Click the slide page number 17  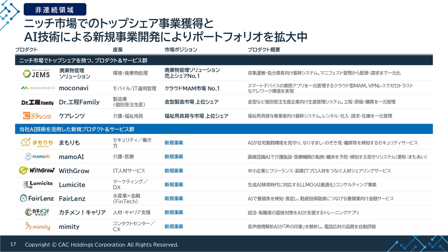13,244
